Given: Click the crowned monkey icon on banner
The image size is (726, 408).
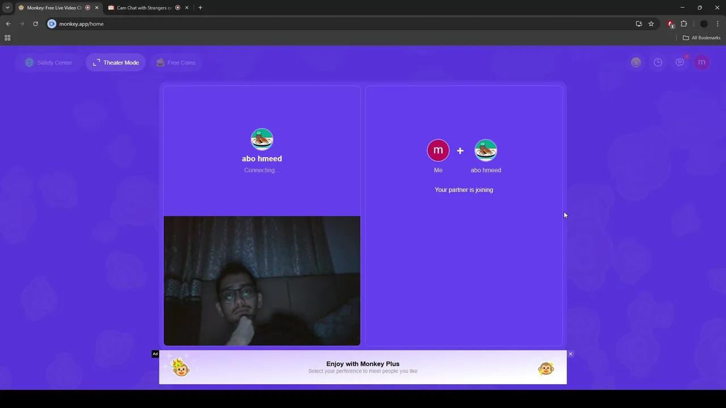Looking at the screenshot, I should 180,368.
